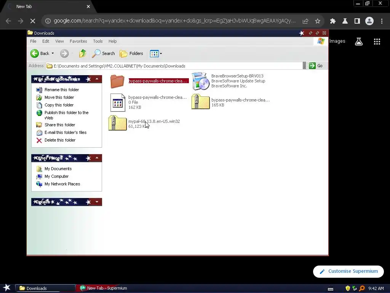Open the Views dropdown arrow
The width and height of the screenshot is (390, 293).
click(161, 53)
